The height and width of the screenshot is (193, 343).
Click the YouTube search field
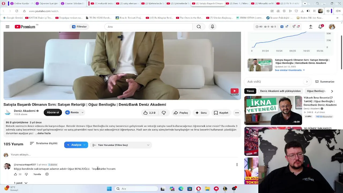click(148, 27)
